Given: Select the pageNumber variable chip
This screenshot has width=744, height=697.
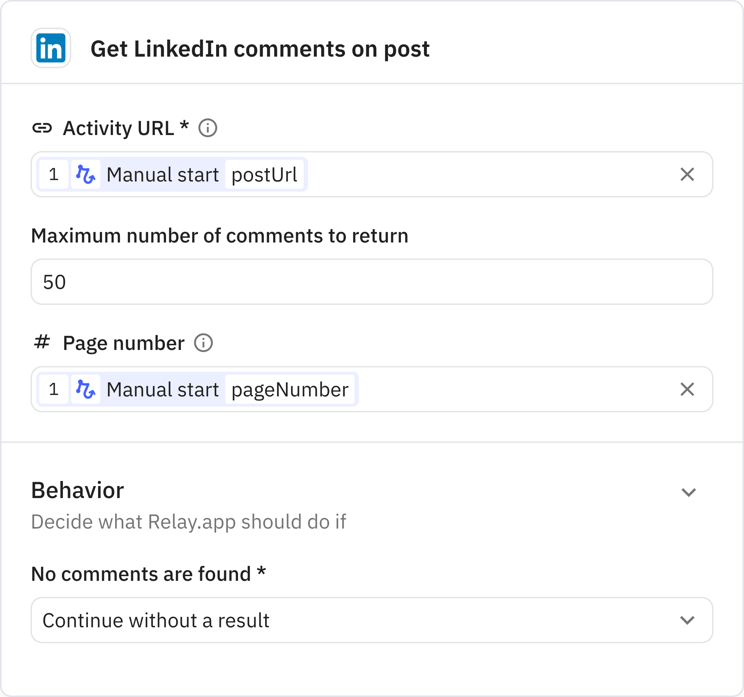Looking at the screenshot, I should click(290, 390).
